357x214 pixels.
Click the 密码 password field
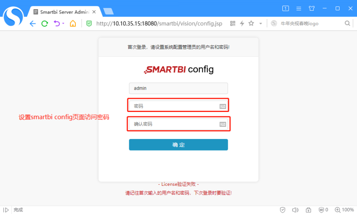coord(178,106)
